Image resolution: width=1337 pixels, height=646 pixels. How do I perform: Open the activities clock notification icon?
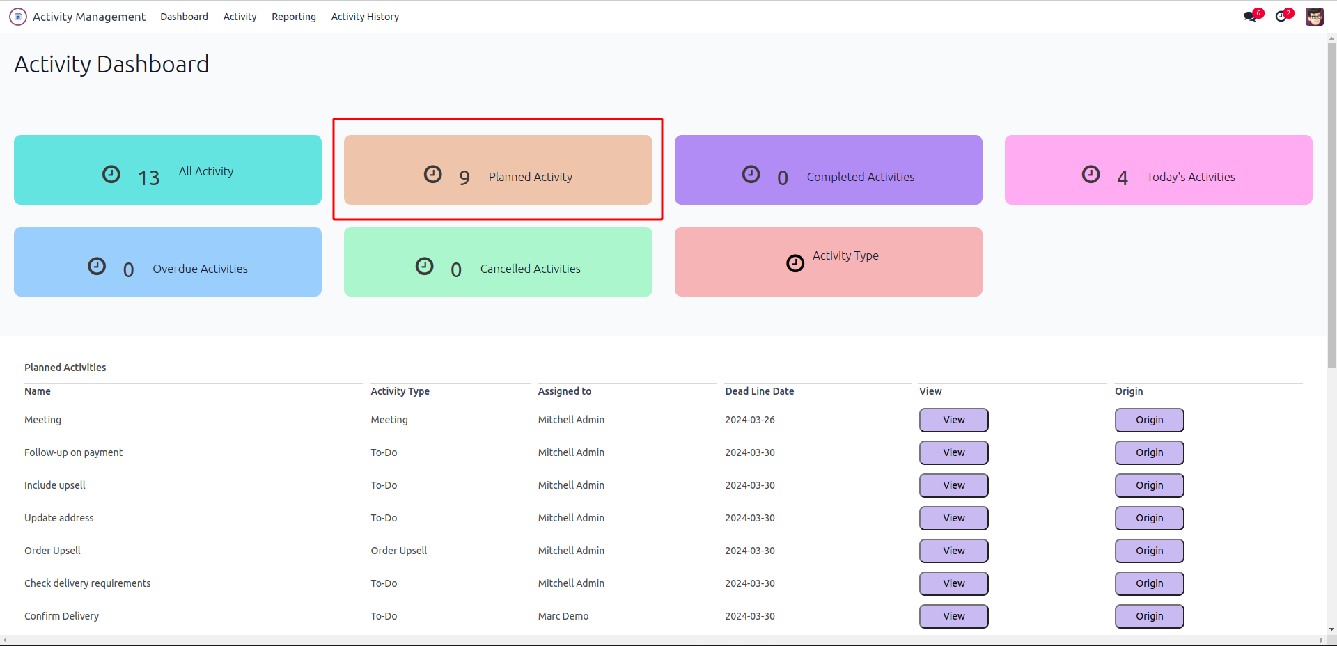pyautogui.click(x=1281, y=17)
